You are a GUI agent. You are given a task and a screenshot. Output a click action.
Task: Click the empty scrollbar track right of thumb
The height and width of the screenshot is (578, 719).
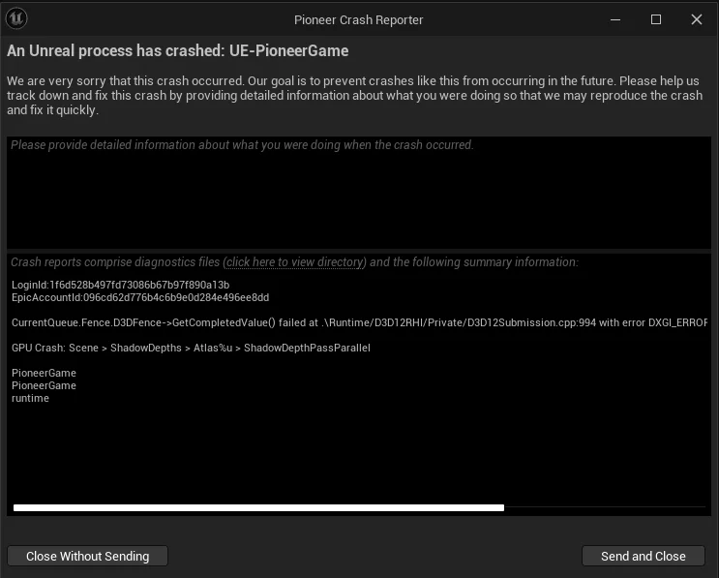click(x=607, y=507)
